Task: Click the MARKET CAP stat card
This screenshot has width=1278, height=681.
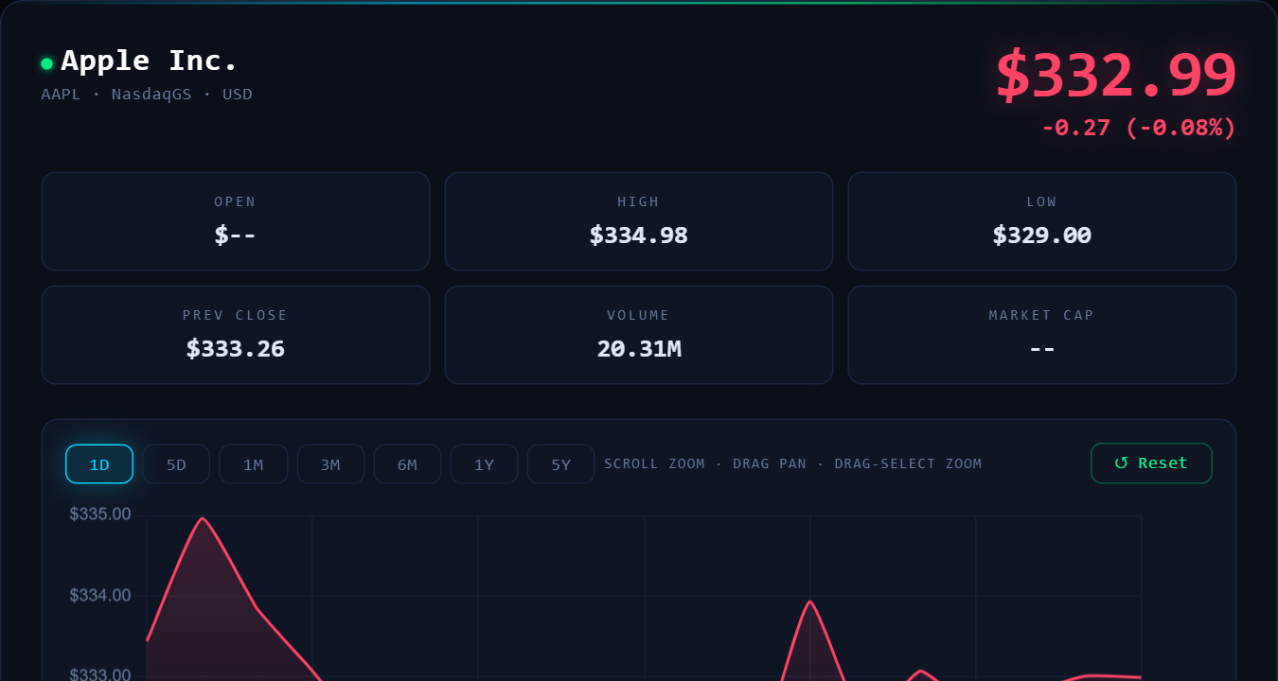Action: click(x=1042, y=335)
